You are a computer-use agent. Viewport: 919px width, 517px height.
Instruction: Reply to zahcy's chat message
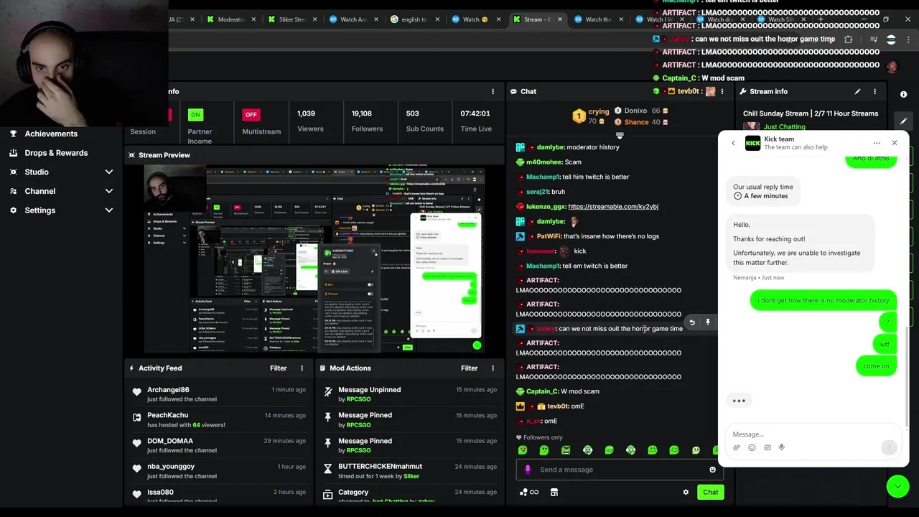pos(692,322)
